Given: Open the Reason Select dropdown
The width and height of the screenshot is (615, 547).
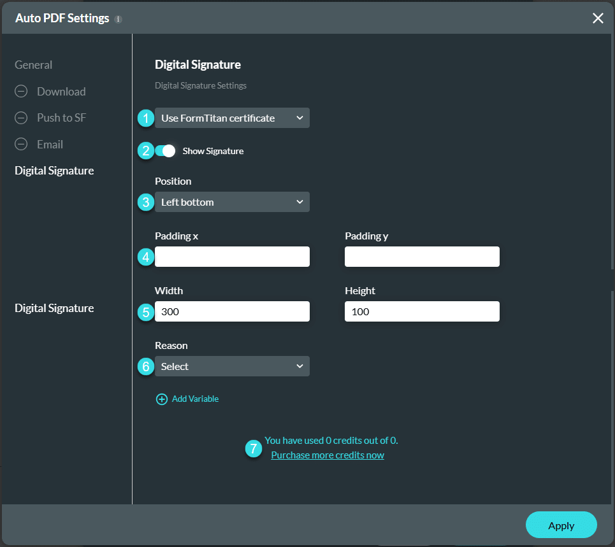Looking at the screenshot, I should [x=232, y=366].
